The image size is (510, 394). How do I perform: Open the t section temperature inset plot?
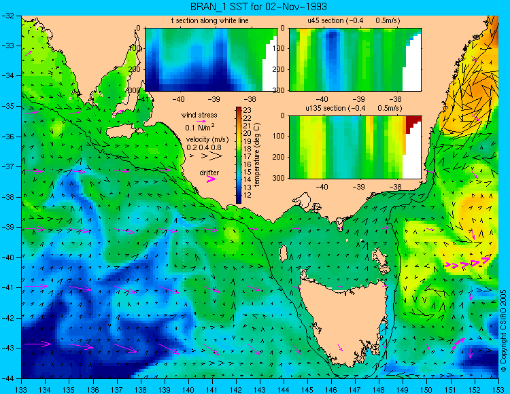coord(211,60)
